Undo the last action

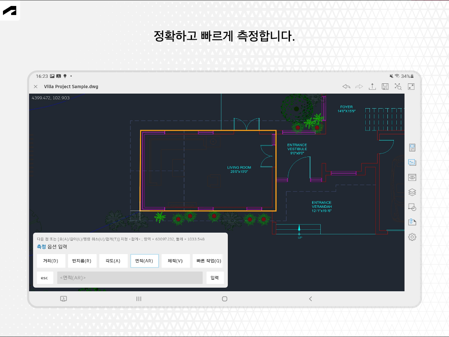346,86
